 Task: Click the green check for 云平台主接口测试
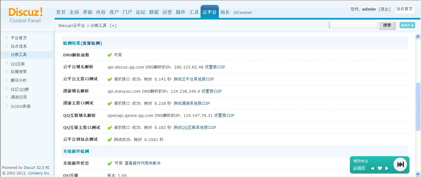tap(110, 79)
